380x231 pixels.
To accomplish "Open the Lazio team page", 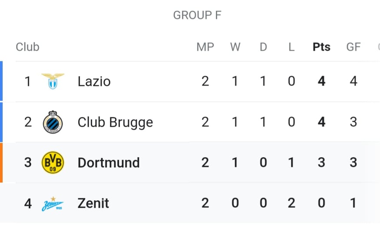I will coord(94,81).
